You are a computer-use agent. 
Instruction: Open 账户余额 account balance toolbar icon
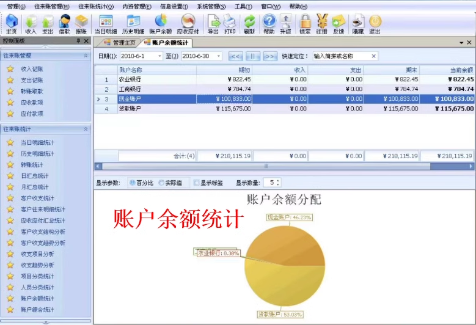coord(161,24)
